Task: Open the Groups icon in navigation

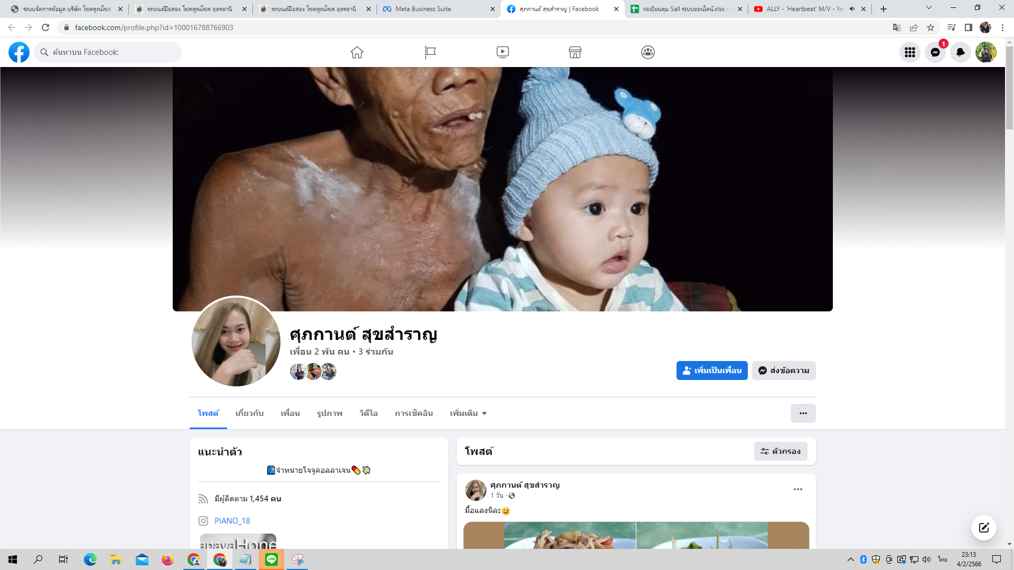Action: pos(648,52)
